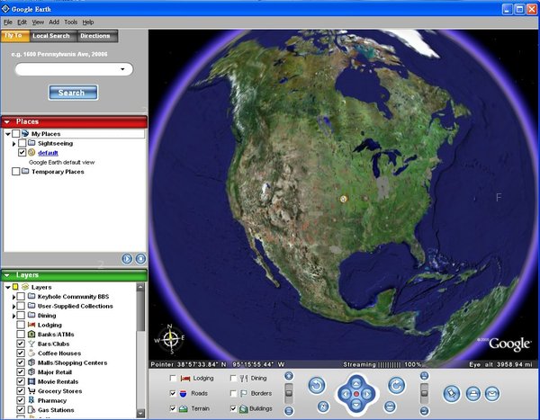Zoom out using the minus button
540x420 pixels.
[x=289, y=411]
